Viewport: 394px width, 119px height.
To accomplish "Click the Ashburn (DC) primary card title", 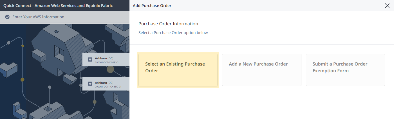I will 104,59.
